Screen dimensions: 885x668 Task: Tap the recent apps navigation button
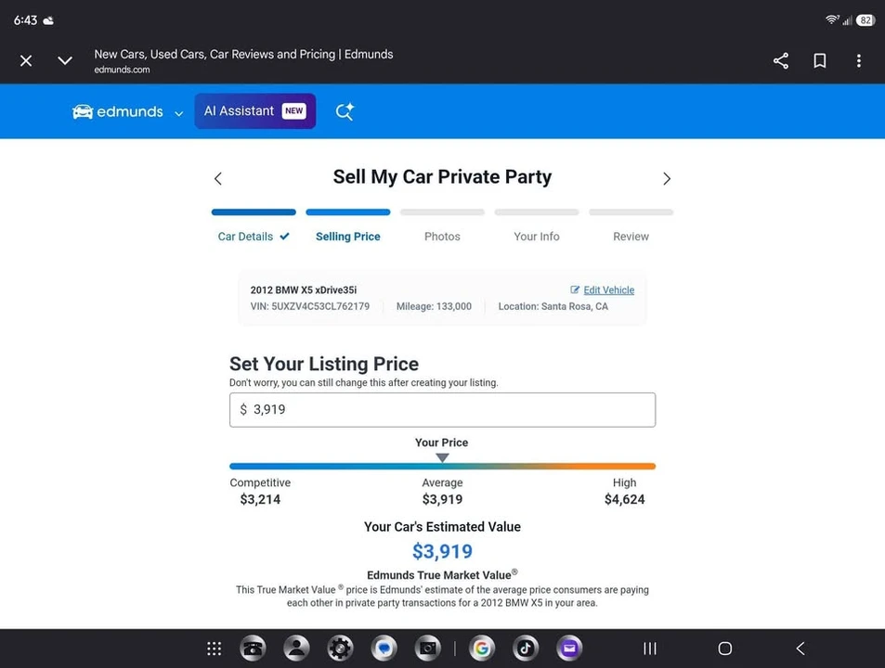tap(650, 649)
